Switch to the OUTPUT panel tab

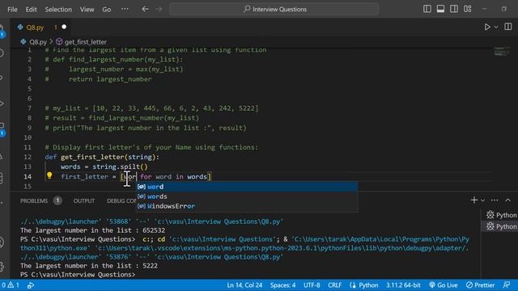(84, 200)
